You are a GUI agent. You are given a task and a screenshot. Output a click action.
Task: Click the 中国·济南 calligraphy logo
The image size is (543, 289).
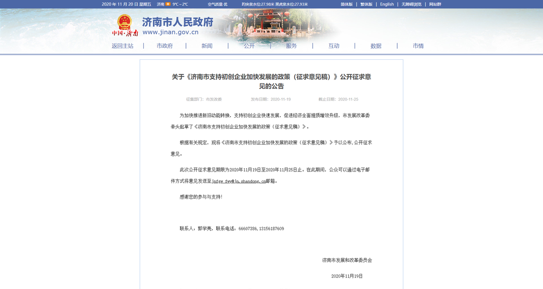click(x=125, y=33)
